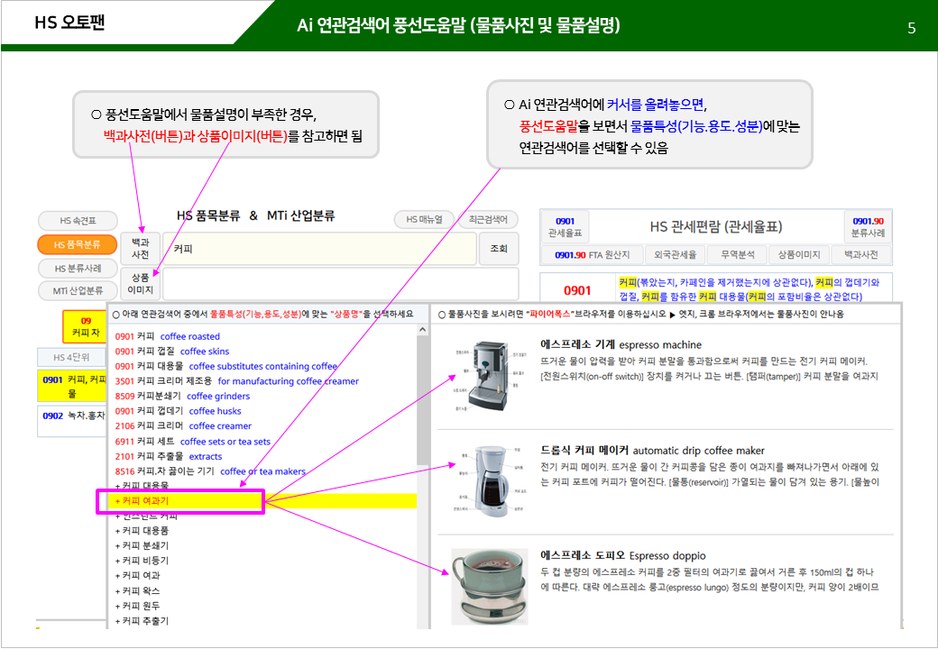Expand the + 커피 여과 item
Viewport: 938px width, 649px height.
click(x=138, y=575)
